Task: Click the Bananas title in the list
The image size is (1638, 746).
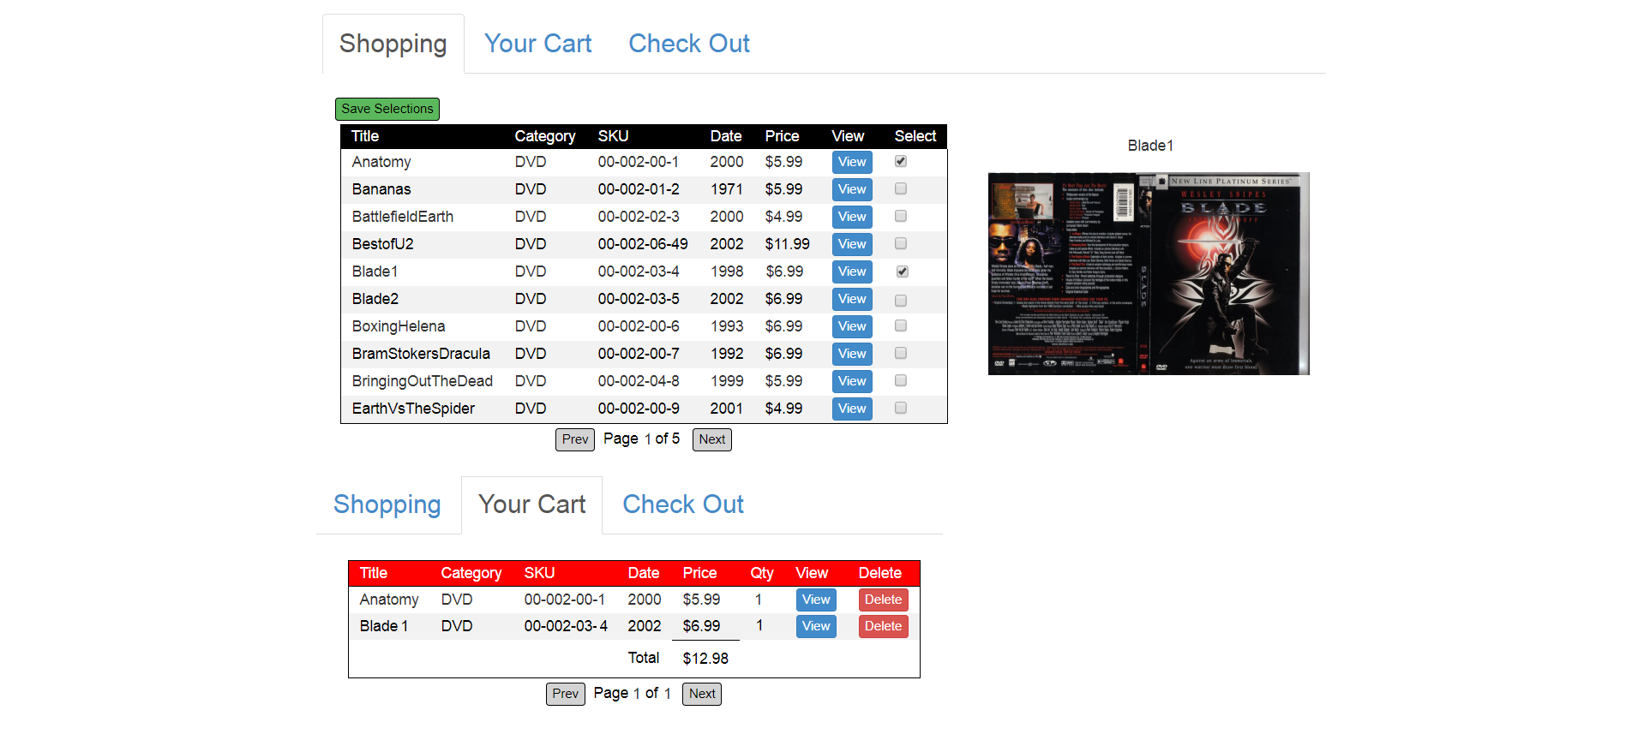Action: (x=381, y=189)
